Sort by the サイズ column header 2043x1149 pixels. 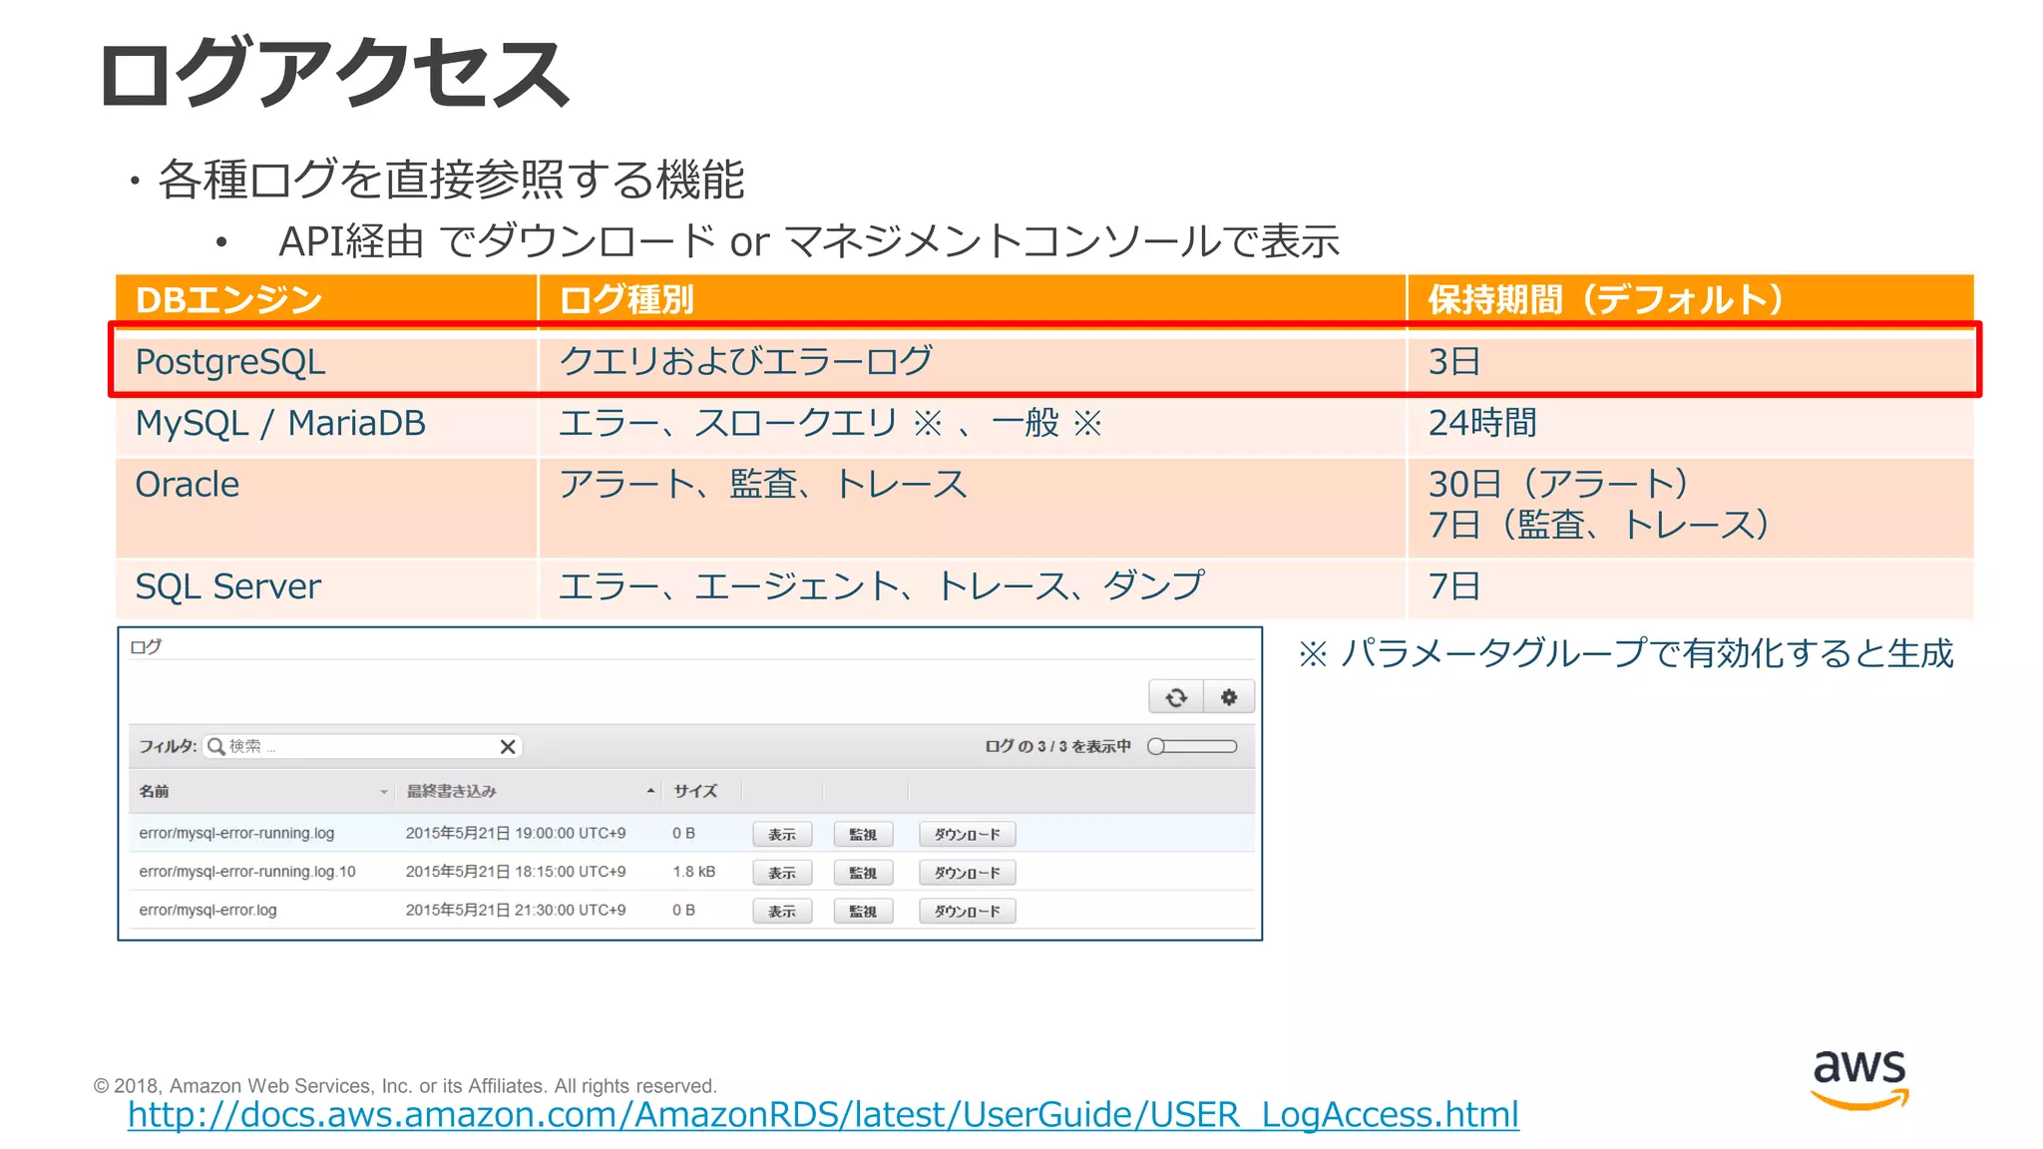pos(694,791)
